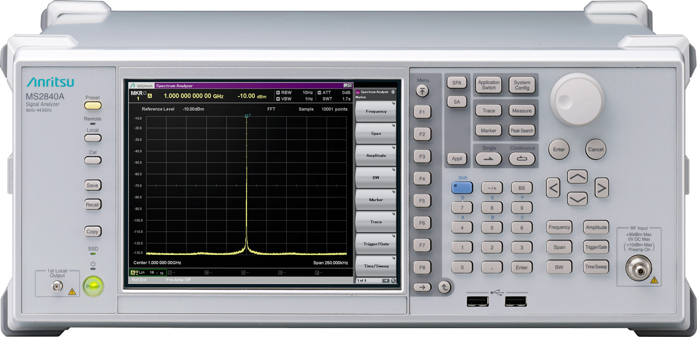Open the BW softkey submenu on screen
Viewport: 697px width, 337px height.
tap(376, 177)
